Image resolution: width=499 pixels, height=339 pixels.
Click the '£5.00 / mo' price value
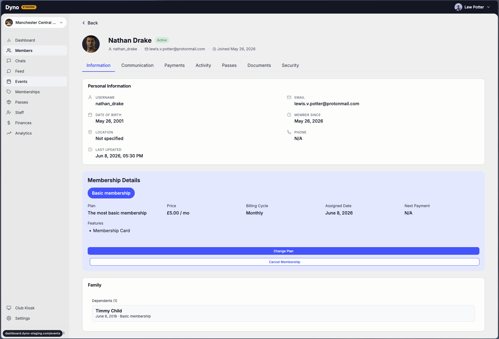178,213
